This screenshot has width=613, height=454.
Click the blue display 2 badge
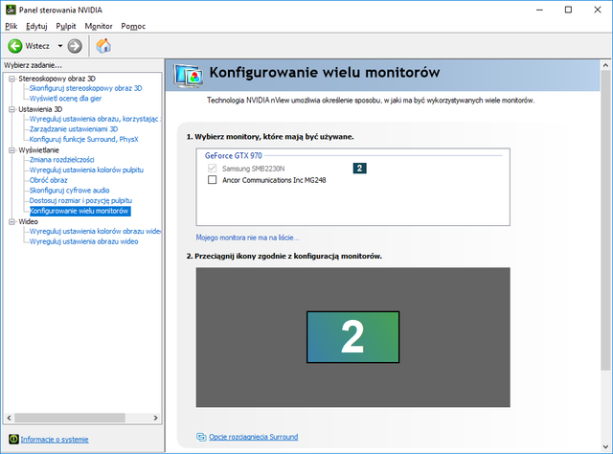click(360, 169)
